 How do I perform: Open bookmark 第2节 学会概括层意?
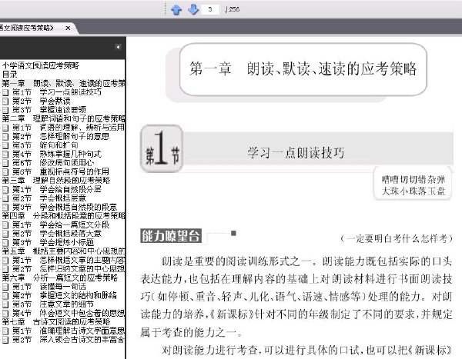[x=49, y=198]
